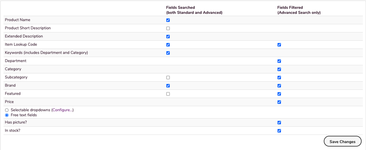The image size is (366, 150).
Task: Disable Category filter checkbox
Action: click(279, 69)
